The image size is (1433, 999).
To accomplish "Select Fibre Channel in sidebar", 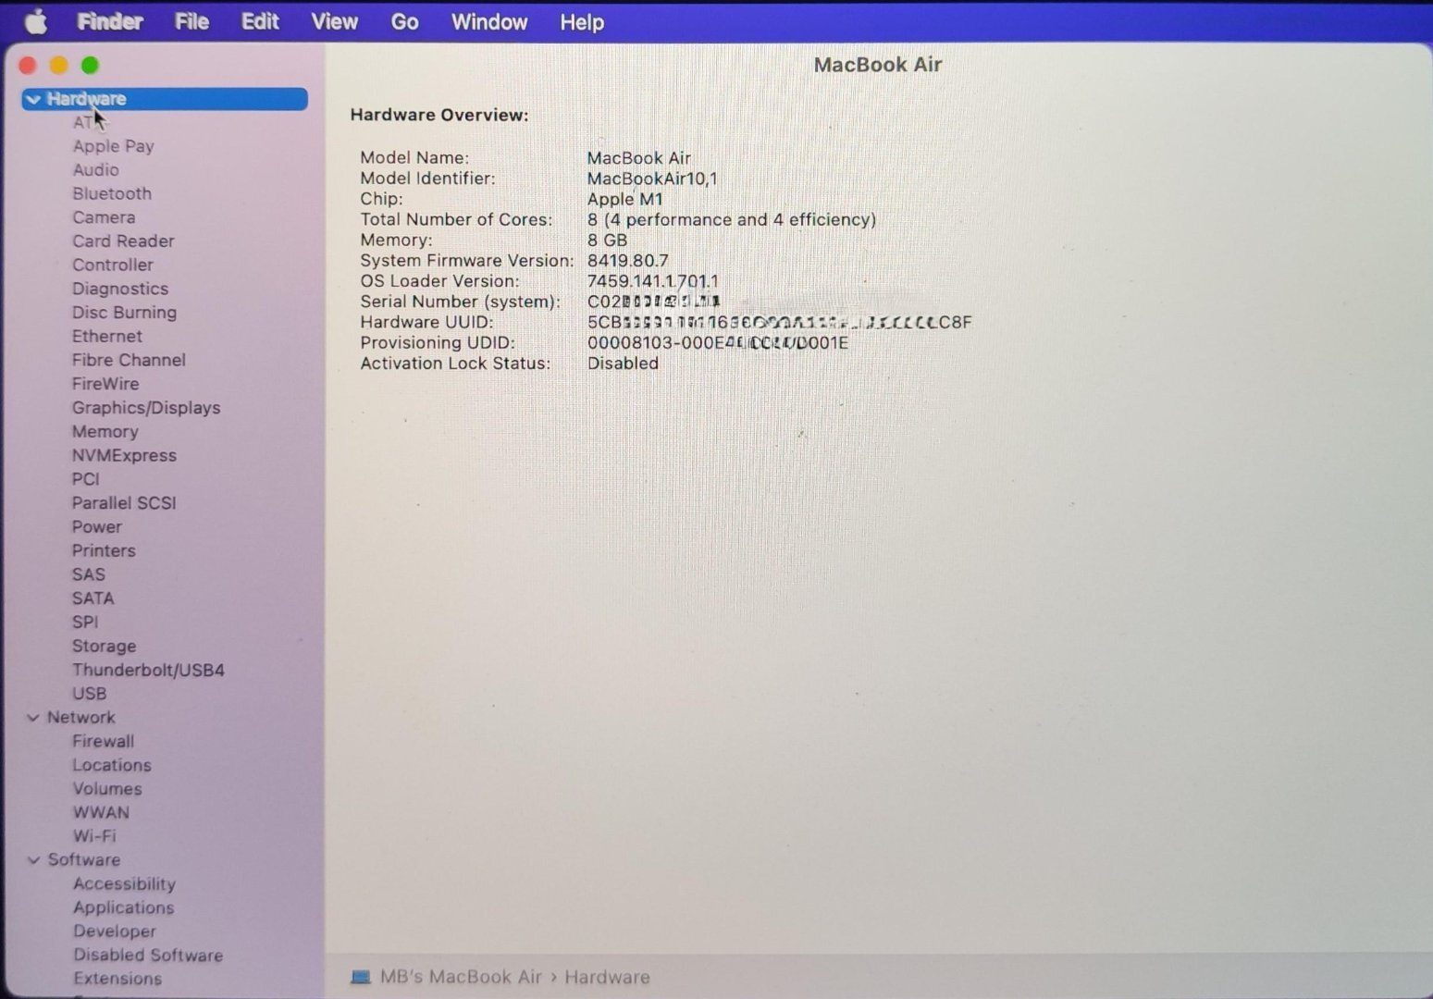I will (x=129, y=360).
